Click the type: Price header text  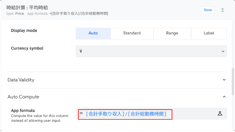point(15,14)
